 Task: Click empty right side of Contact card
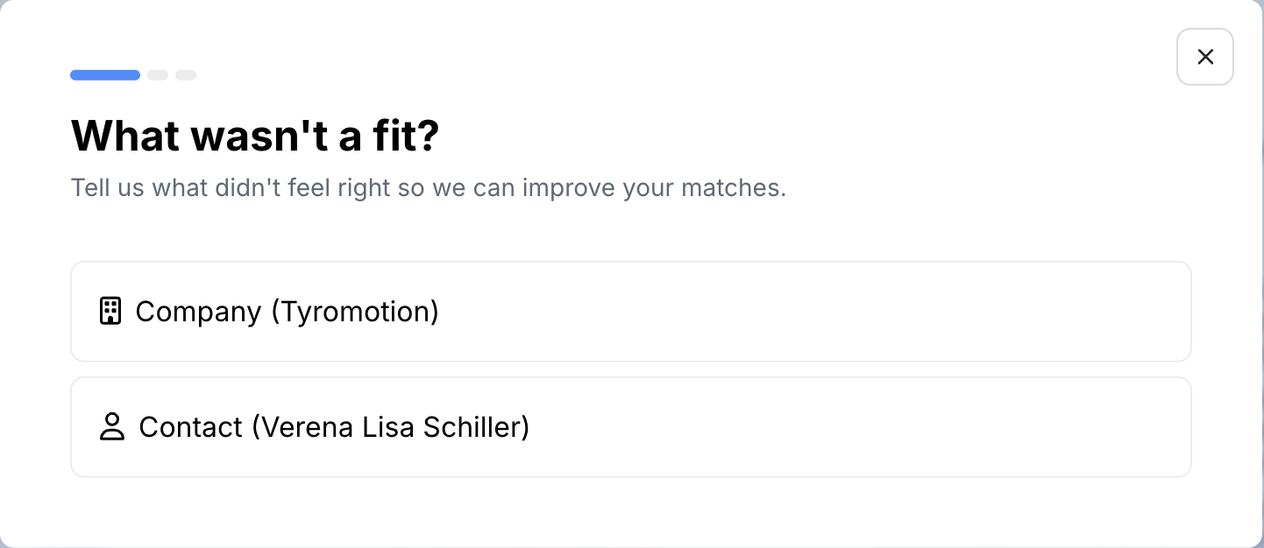[x=964, y=427]
